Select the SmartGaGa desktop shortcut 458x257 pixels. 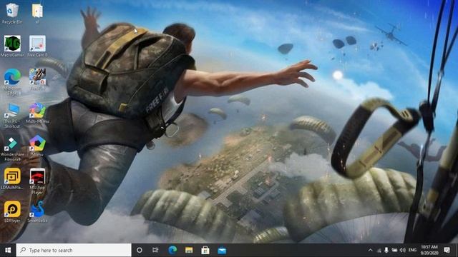[x=37, y=212]
